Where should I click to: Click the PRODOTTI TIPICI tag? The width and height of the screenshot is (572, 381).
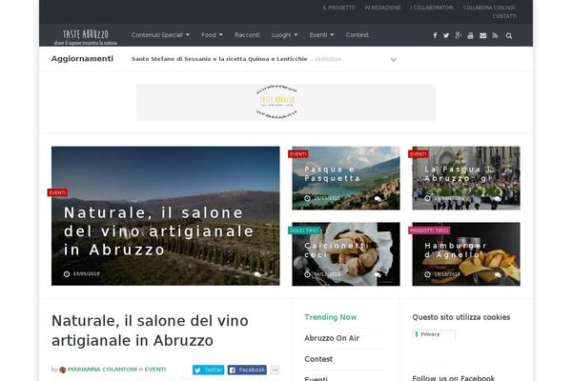pos(429,231)
